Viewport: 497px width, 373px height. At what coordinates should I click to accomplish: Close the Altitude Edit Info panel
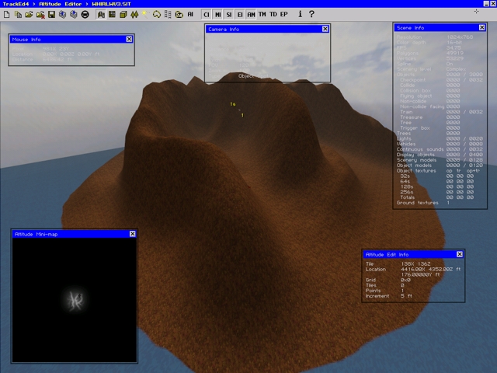click(x=460, y=254)
